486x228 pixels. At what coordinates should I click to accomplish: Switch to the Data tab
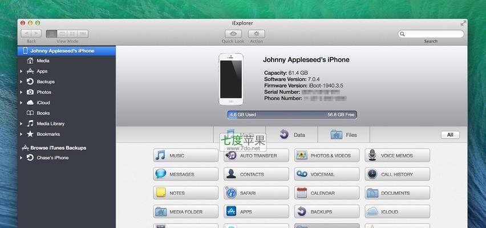tap(291, 135)
